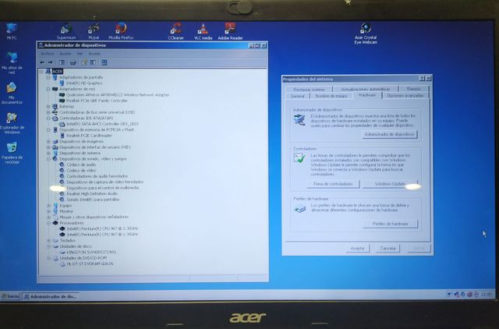Open the Mi PC desktop icon
499x329 pixels.
12,31
